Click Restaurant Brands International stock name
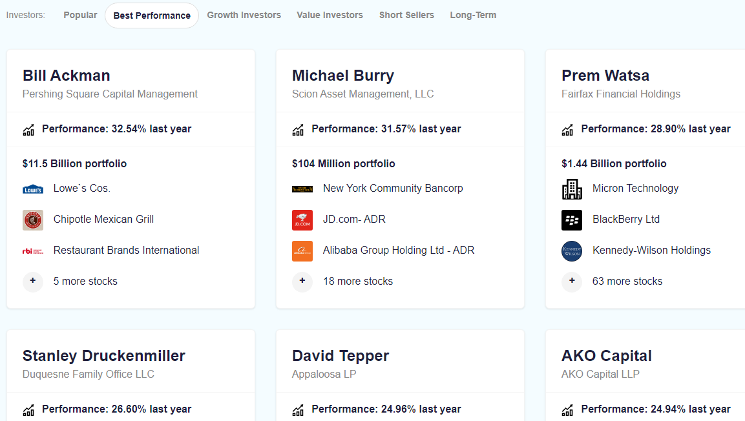Screen dimensions: 745x421 click(127, 250)
